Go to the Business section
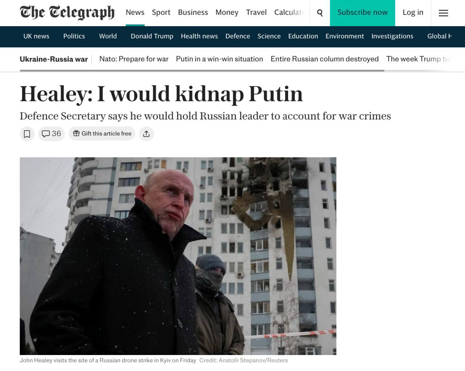The height and width of the screenshot is (371, 465). (193, 12)
